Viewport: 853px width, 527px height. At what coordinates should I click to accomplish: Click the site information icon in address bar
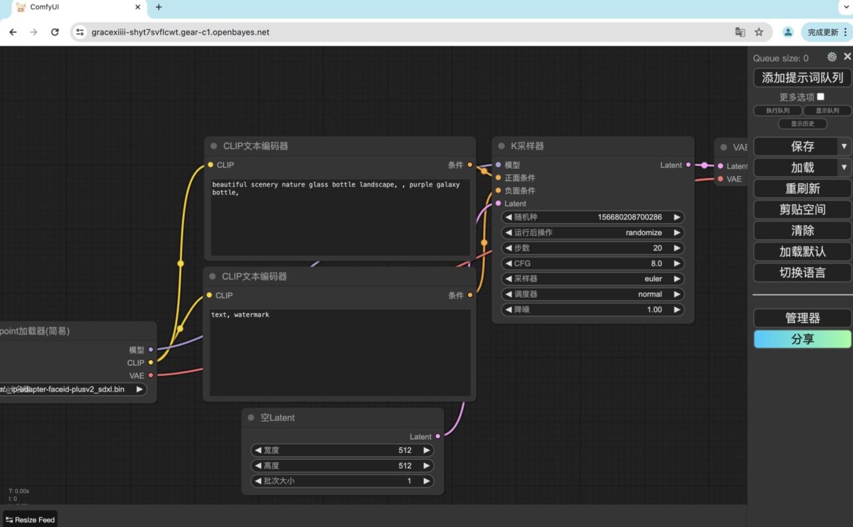pos(80,32)
